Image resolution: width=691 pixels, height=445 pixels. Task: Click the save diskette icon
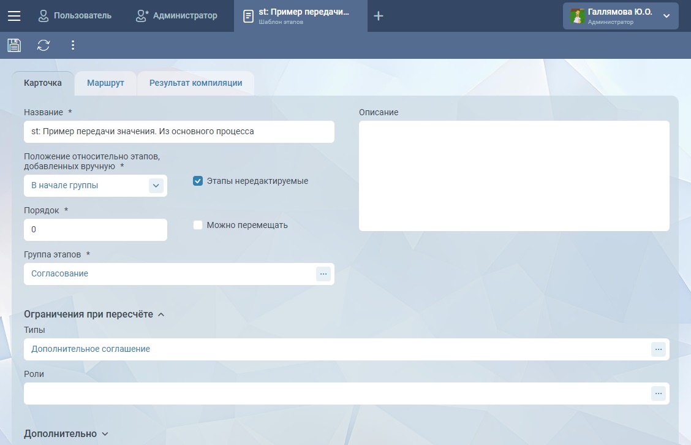[14, 45]
